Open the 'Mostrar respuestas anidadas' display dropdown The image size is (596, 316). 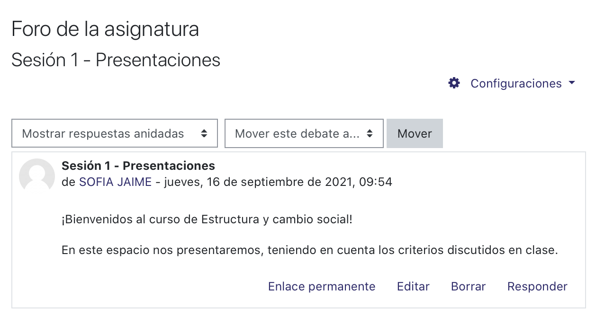coord(115,133)
